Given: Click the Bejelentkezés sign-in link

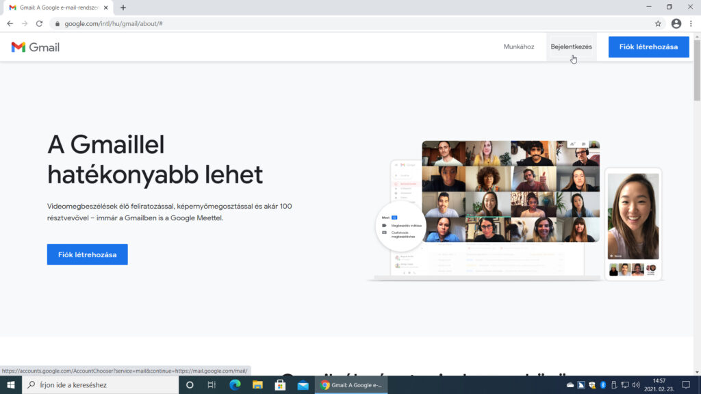Looking at the screenshot, I should pos(571,47).
